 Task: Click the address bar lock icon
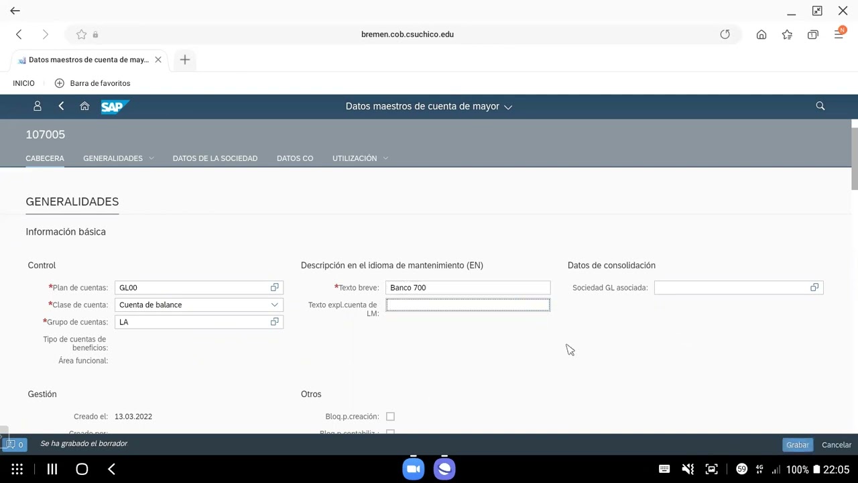pos(95,34)
